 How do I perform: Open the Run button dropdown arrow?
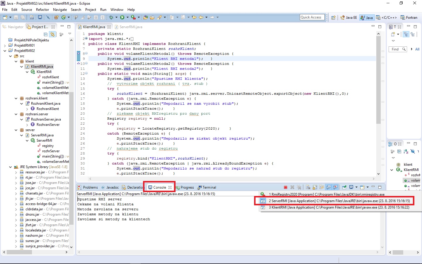pyautogui.click(x=127, y=18)
